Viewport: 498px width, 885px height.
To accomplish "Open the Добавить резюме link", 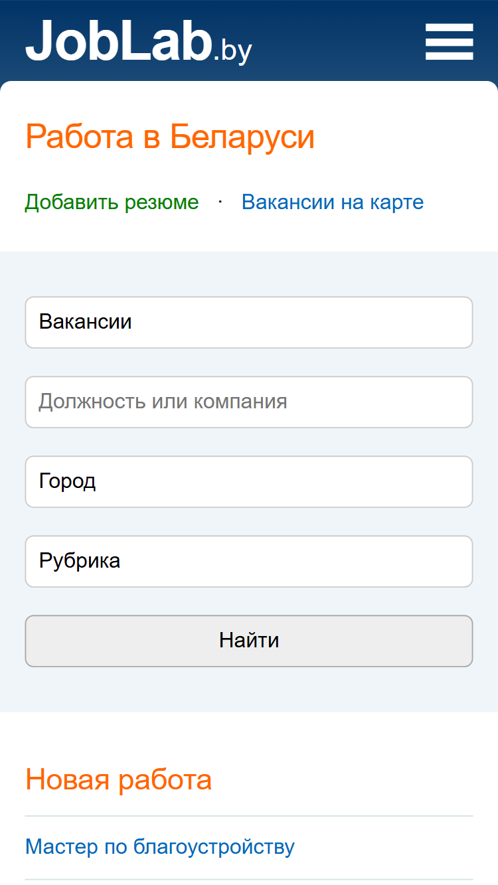I will tap(112, 202).
